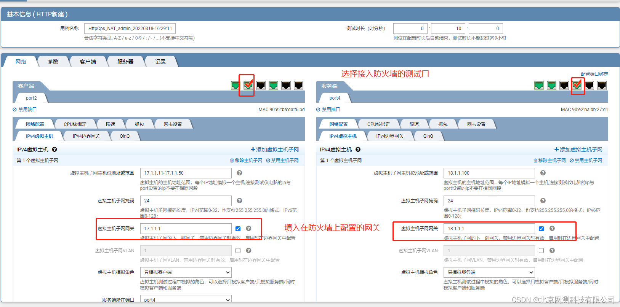Image resolution: width=620 pixels, height=307 pixels.
Task: Select the first green port icon under 客户端
Action: (x=236, y=85)
